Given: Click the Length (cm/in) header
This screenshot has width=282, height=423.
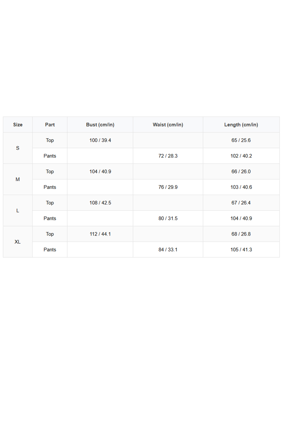Looking at the screenshot, I should coord(241,125).
